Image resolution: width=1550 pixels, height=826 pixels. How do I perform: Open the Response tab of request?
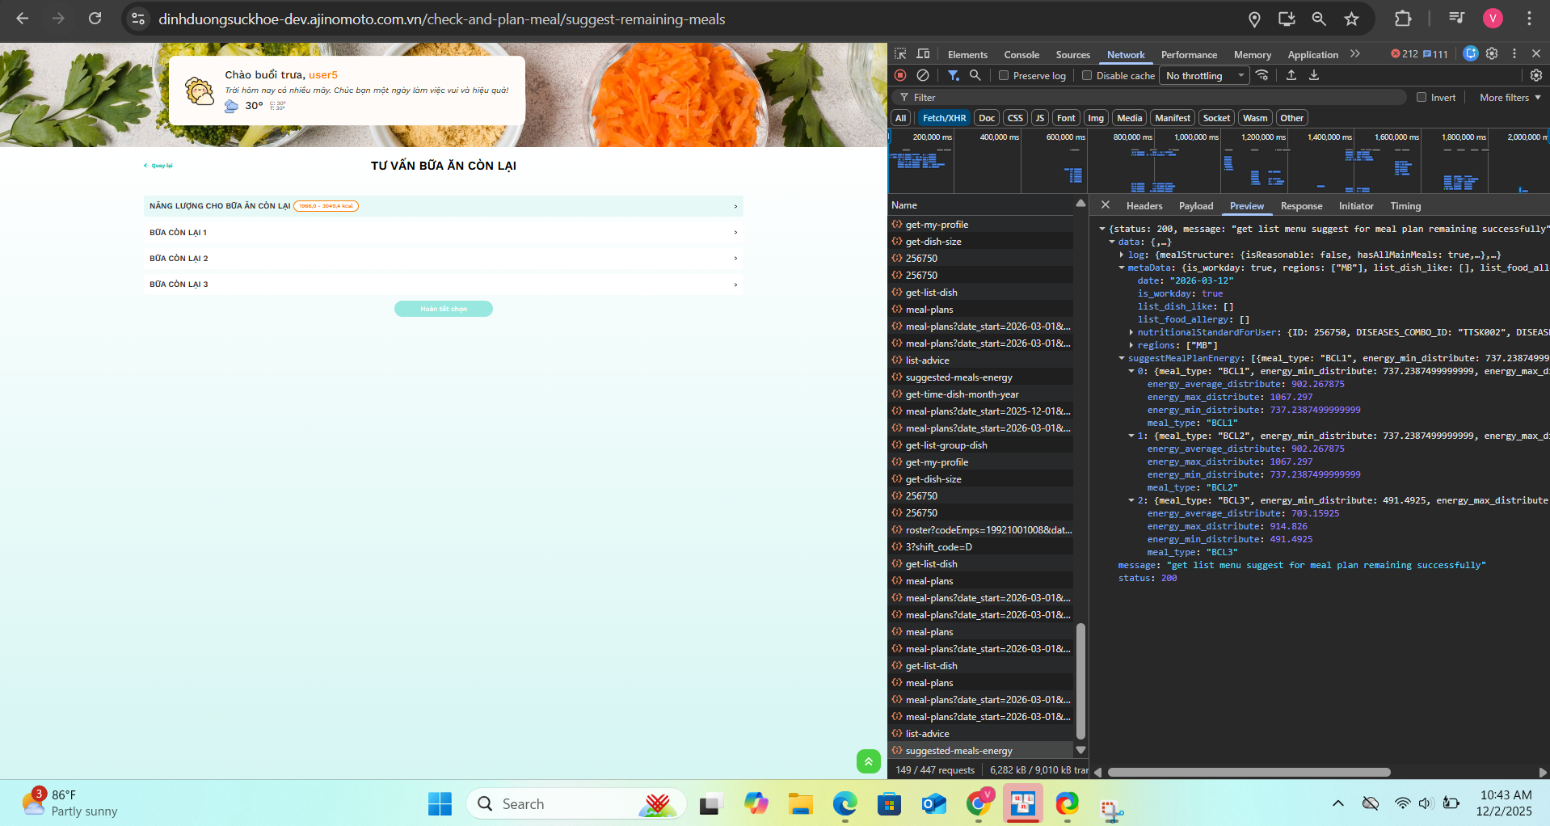(1301, 206)
